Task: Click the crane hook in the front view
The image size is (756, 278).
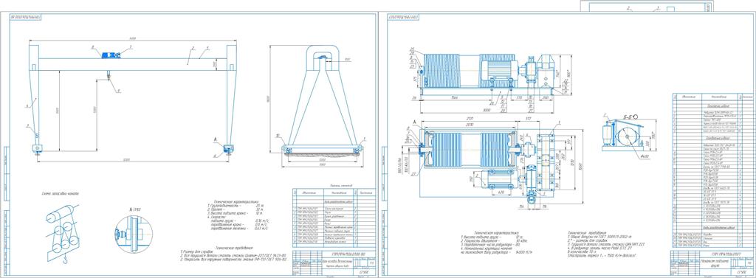Action: pos(108,75)
